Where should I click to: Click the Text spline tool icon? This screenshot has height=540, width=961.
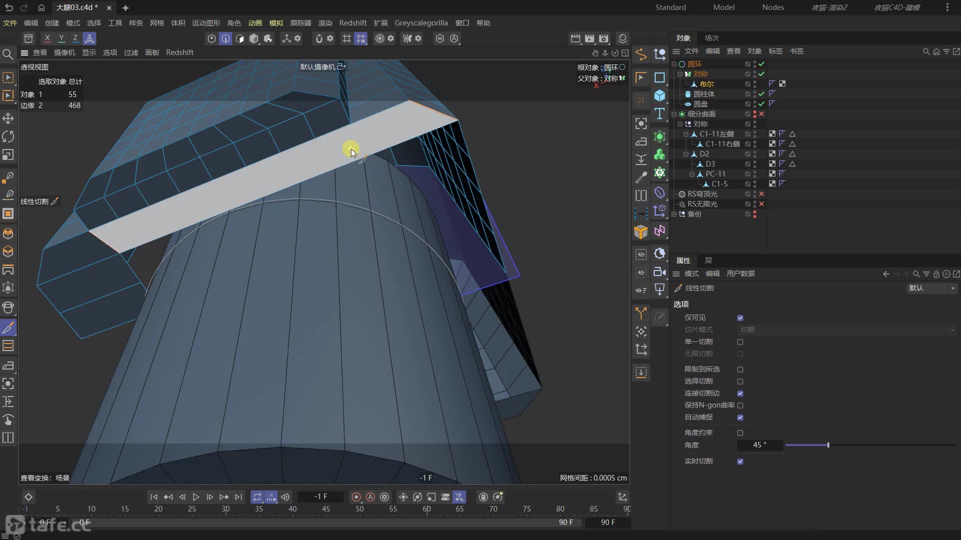coord(660,114)
